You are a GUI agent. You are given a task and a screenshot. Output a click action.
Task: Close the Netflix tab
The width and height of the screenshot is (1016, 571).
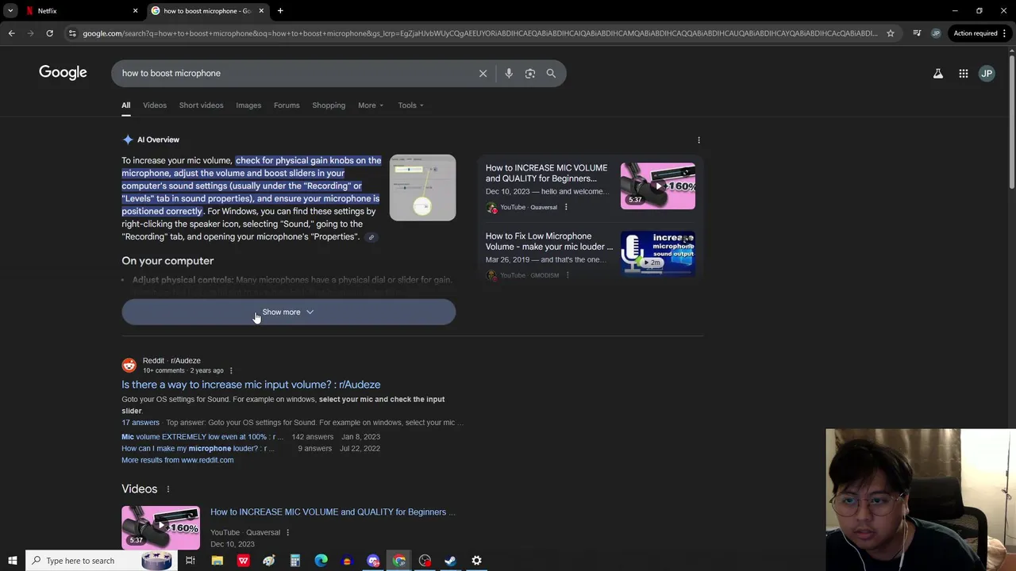point(135,10)
